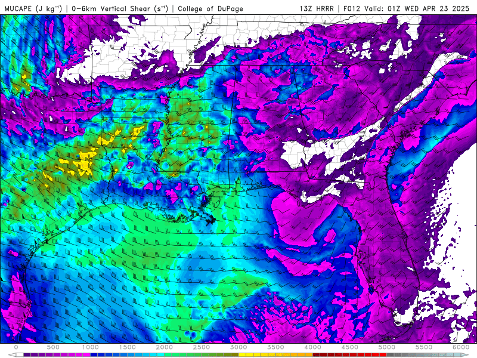Click the left arrow end of the color bar

tap(12, 355)
